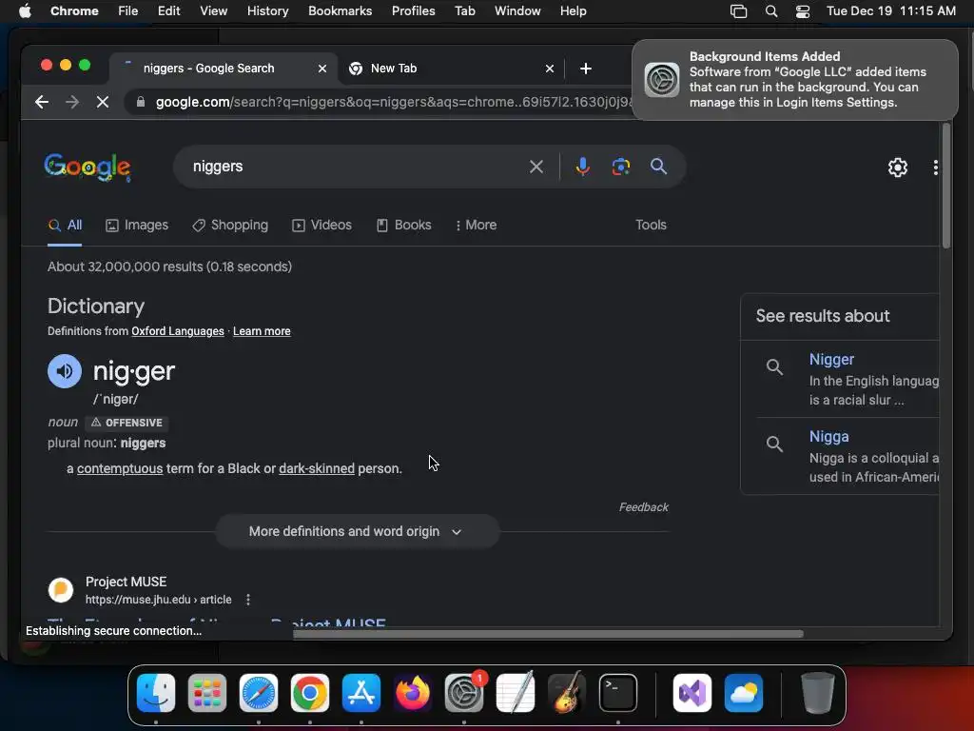
Task: Click the Chrome address bar URL
Action: (x=393, y=102)
